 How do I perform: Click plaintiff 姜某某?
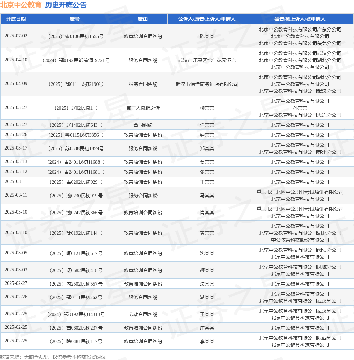coord(207,162)
